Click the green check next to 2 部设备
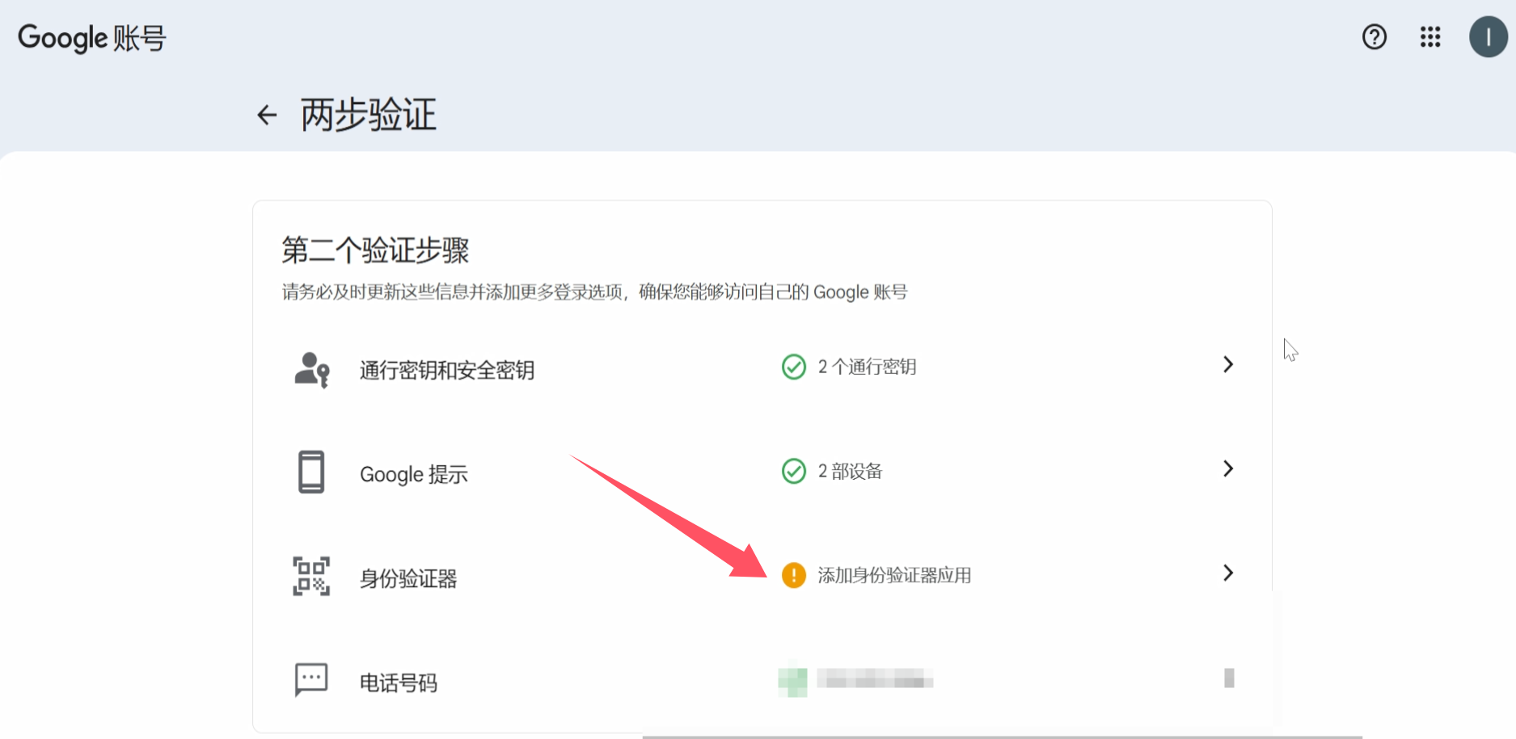The image size is (1516, 739). 794,471
